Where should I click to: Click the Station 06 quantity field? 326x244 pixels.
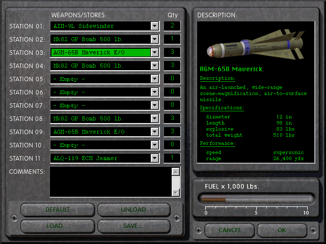[172, 92]
